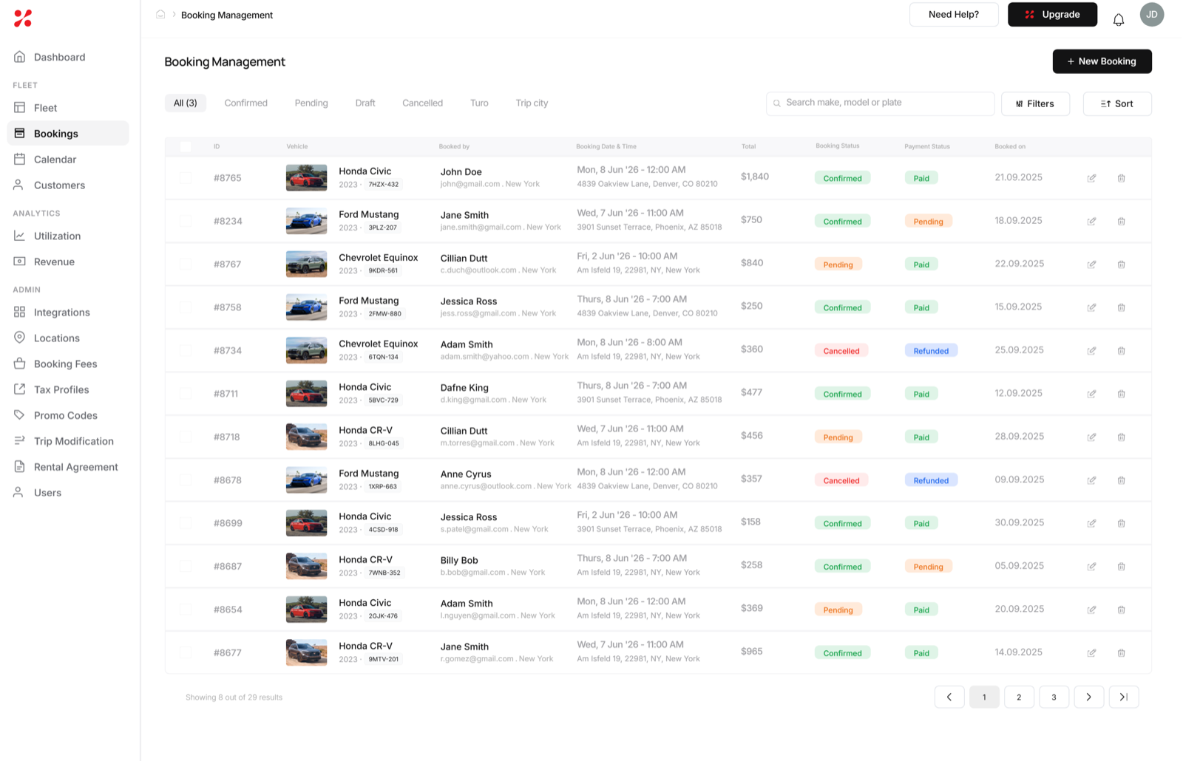
Task: Check the row for booking #8234
Action: 186,221
